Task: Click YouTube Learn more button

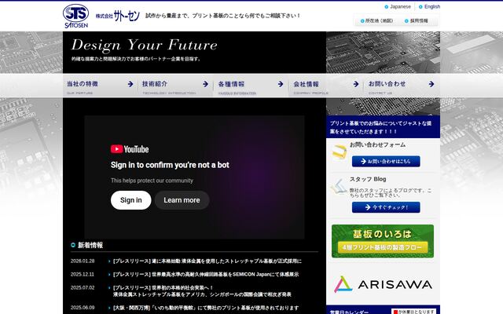Action: pos(182,200)
